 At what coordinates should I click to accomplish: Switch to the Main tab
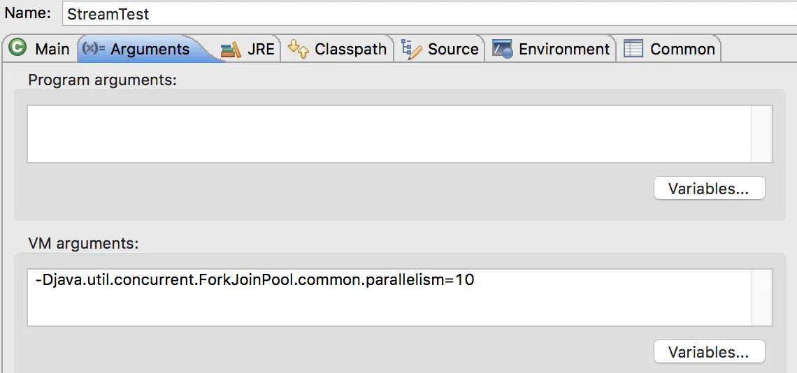pos(52,49)
